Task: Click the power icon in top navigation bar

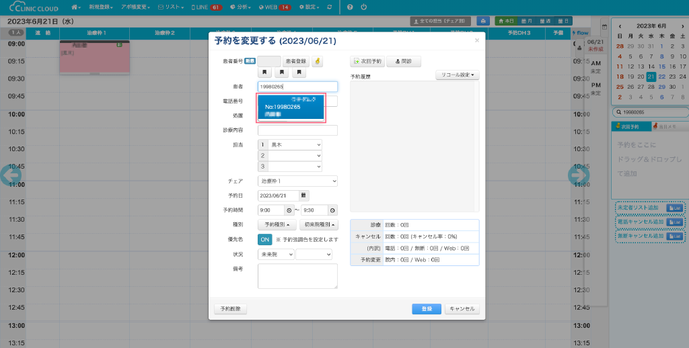Action: [363, 7]
